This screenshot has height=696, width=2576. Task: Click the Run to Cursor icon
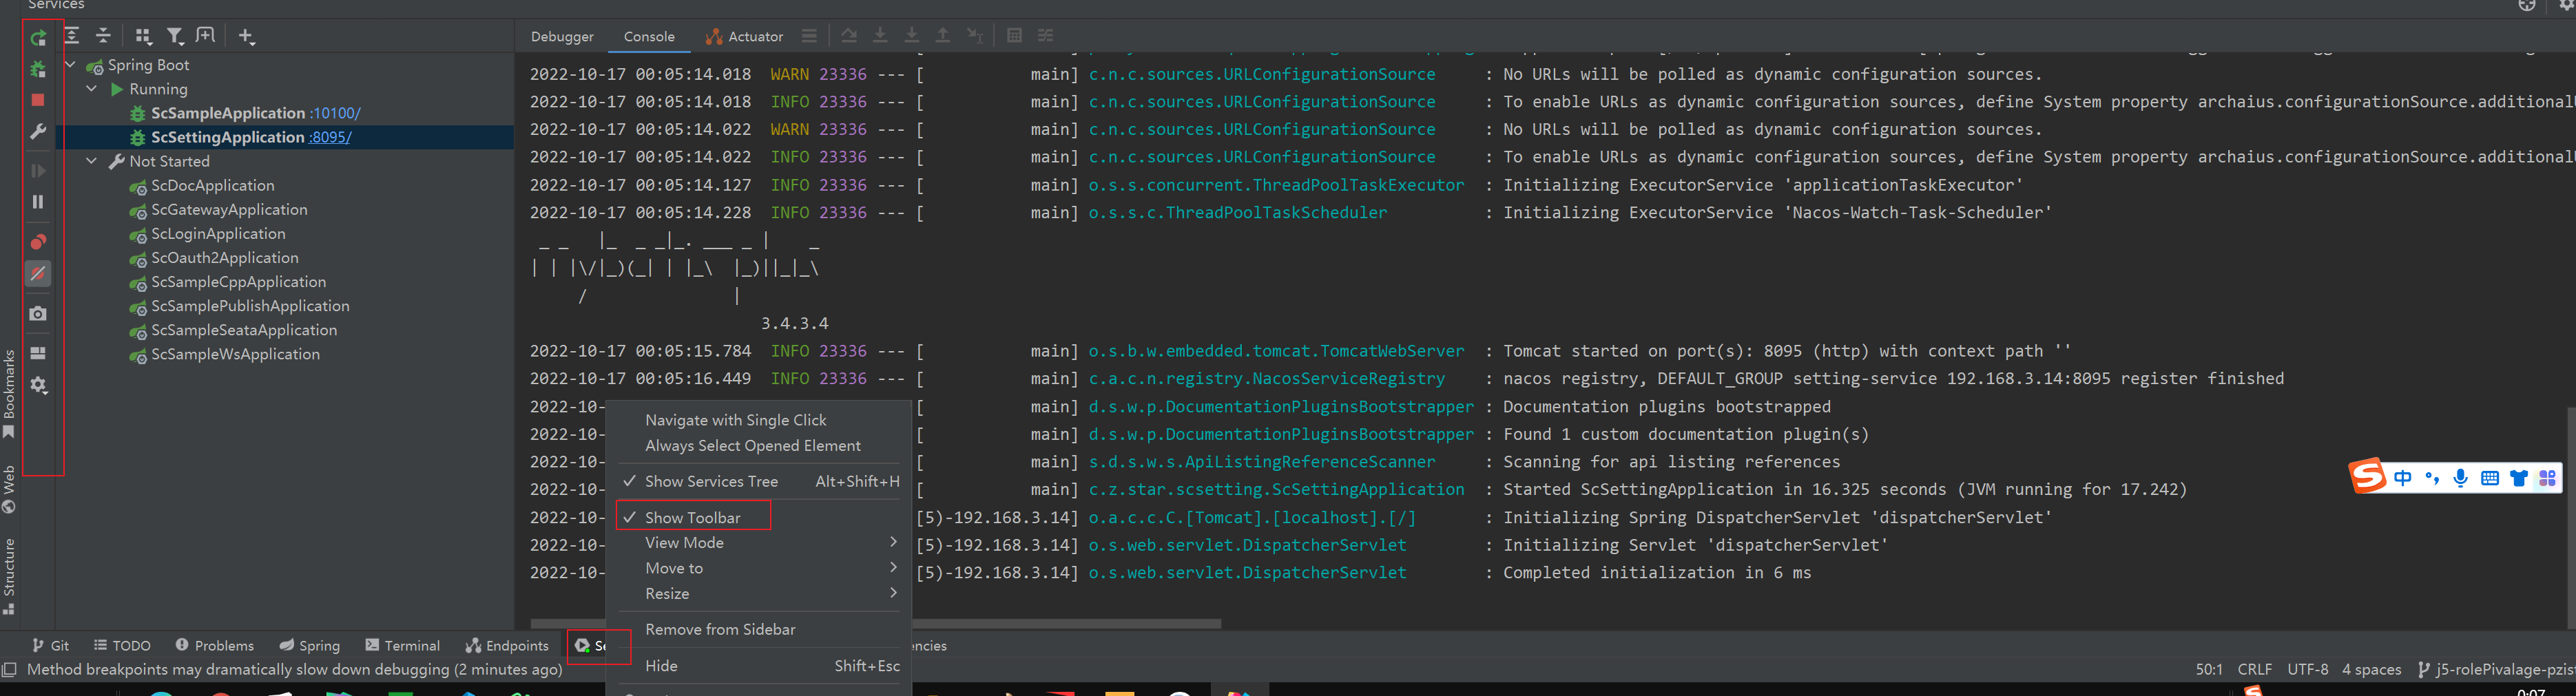pos(975,36)
